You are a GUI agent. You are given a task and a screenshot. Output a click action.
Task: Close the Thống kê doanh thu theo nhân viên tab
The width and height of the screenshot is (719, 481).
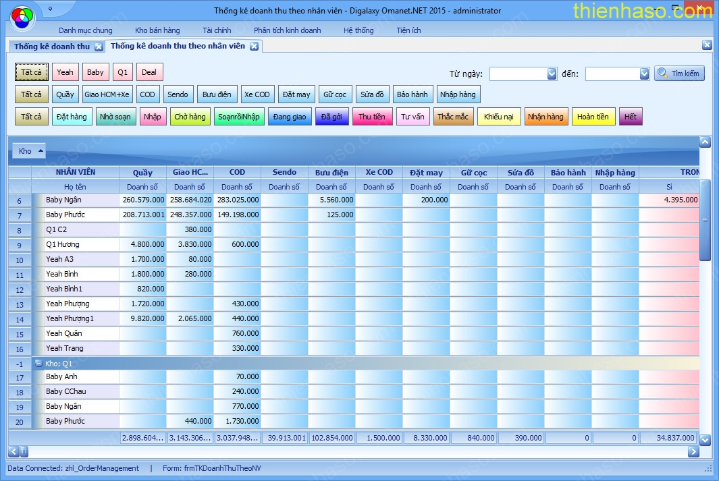coord(254,47)
